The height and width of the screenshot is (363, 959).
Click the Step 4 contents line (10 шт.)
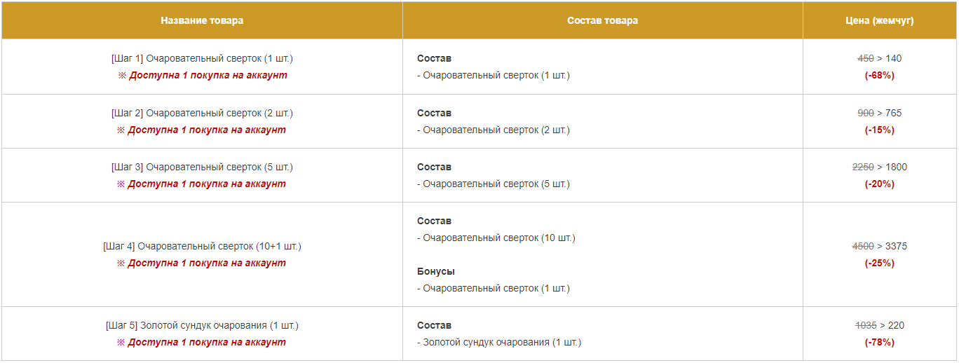(496, 238)
